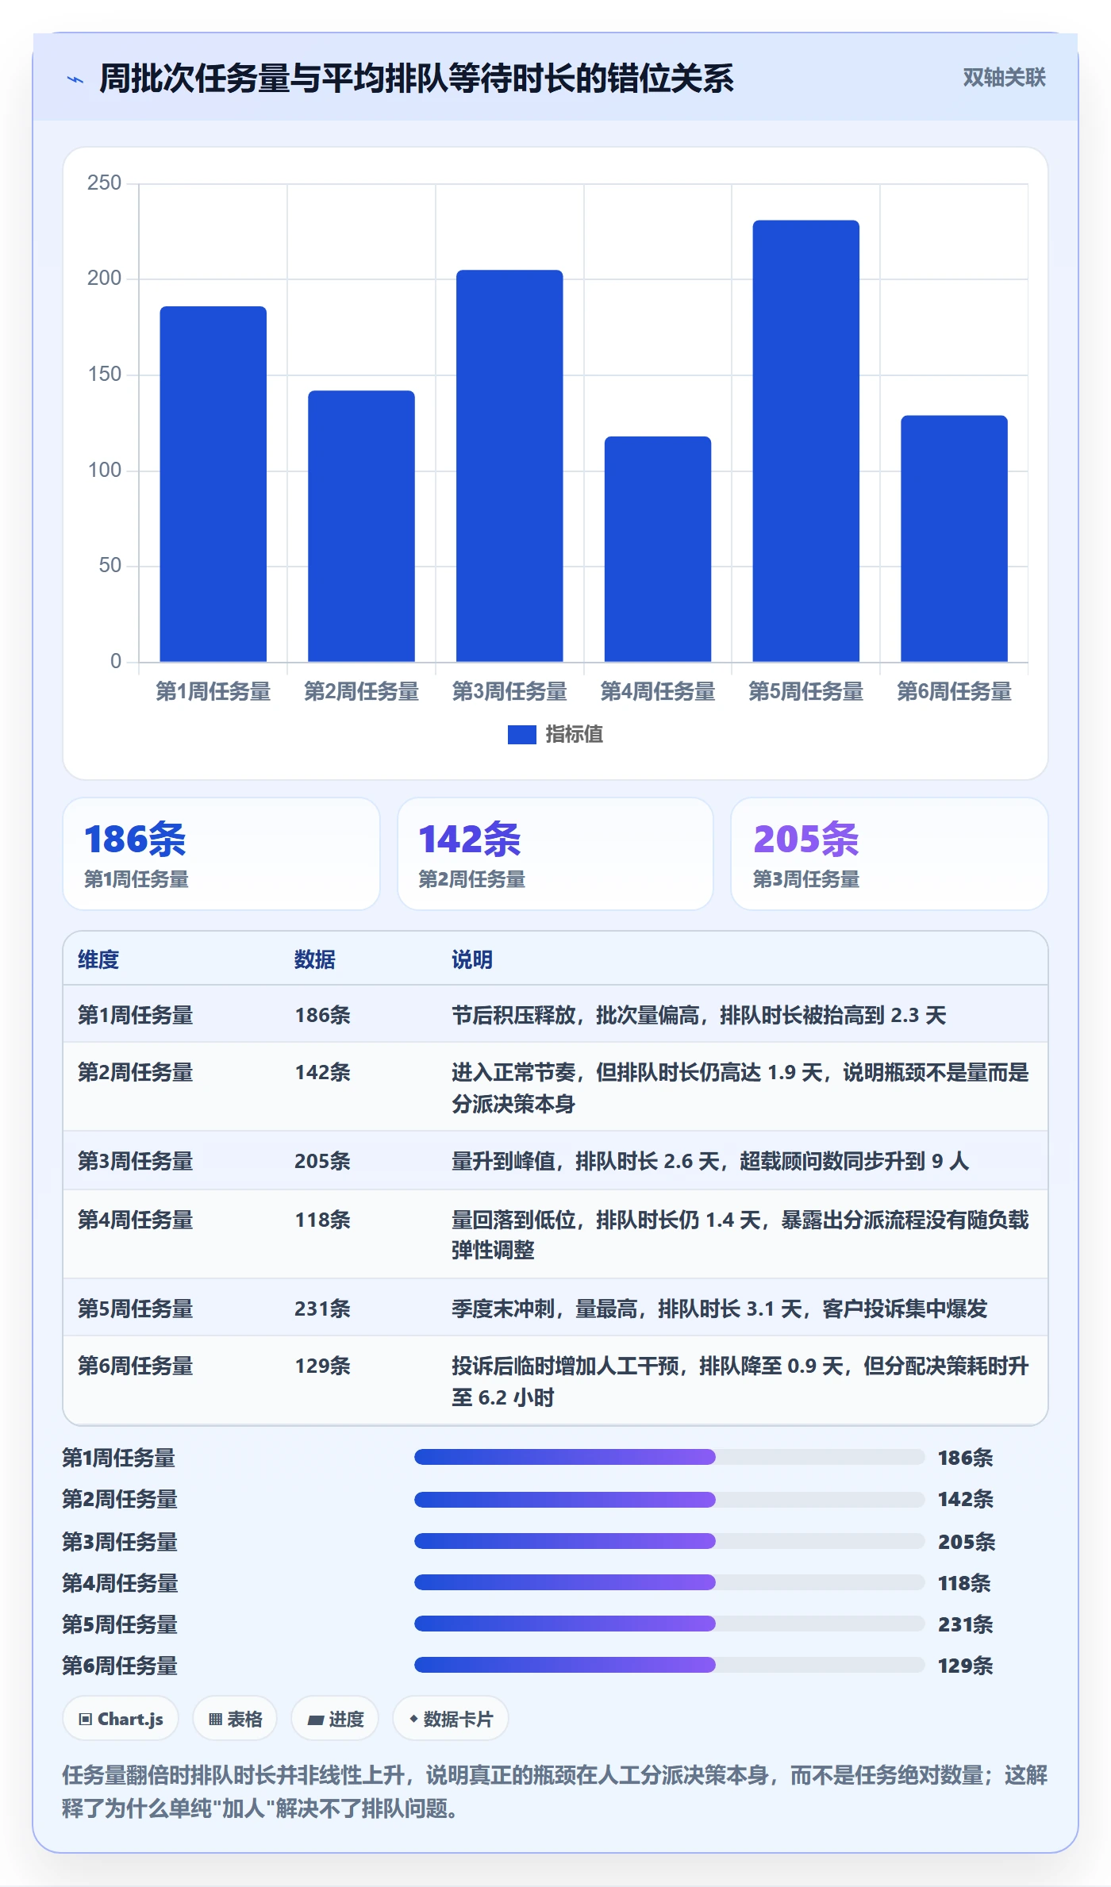The image size is (1111, 1887).
Task: Click the tallest bar, 第5周任务量, in the chart
Action: pos(806,441)
